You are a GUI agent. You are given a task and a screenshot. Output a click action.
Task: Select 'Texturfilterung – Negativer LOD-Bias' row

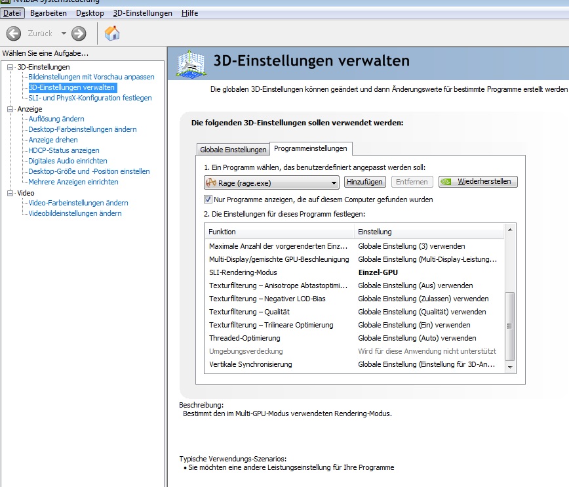tap(355, 299)
